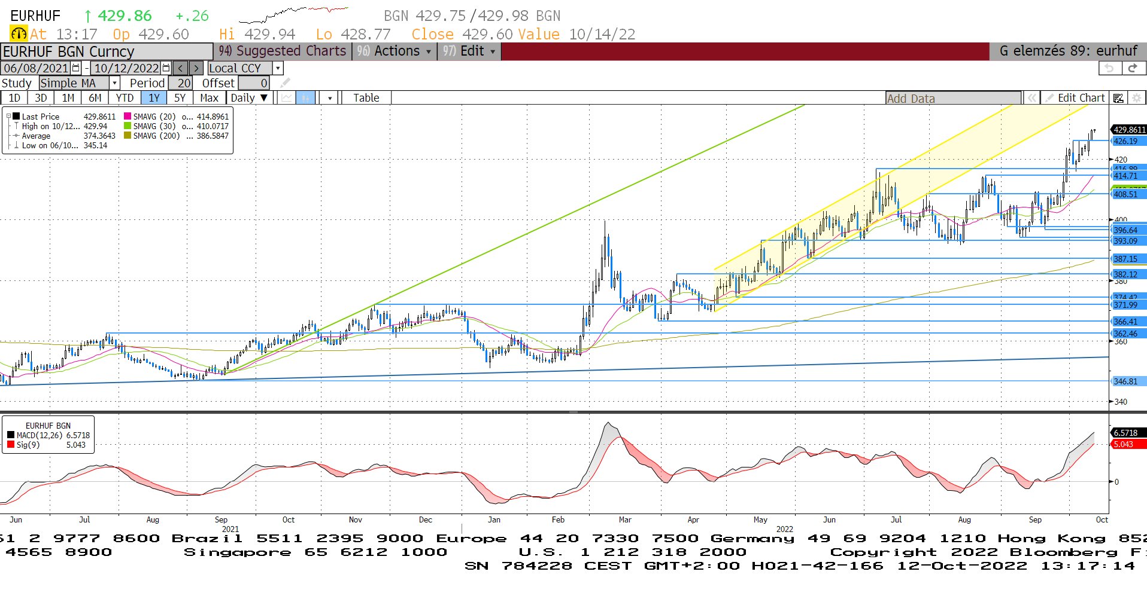
Task: Open chart settings gear icon
Action: tap(1136, 98)
